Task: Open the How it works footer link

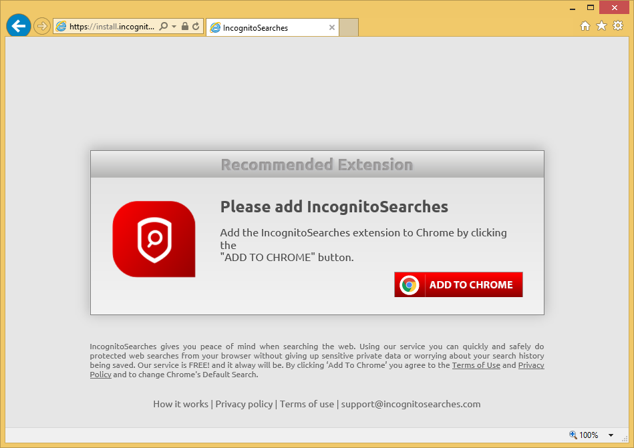Action: point(180,404)
